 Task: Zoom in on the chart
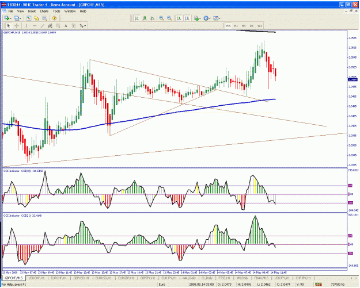pyautogui.click(x=162, y=18)
